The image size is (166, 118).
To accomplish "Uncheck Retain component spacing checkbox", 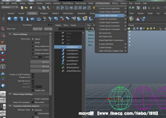I will [33, 99].
